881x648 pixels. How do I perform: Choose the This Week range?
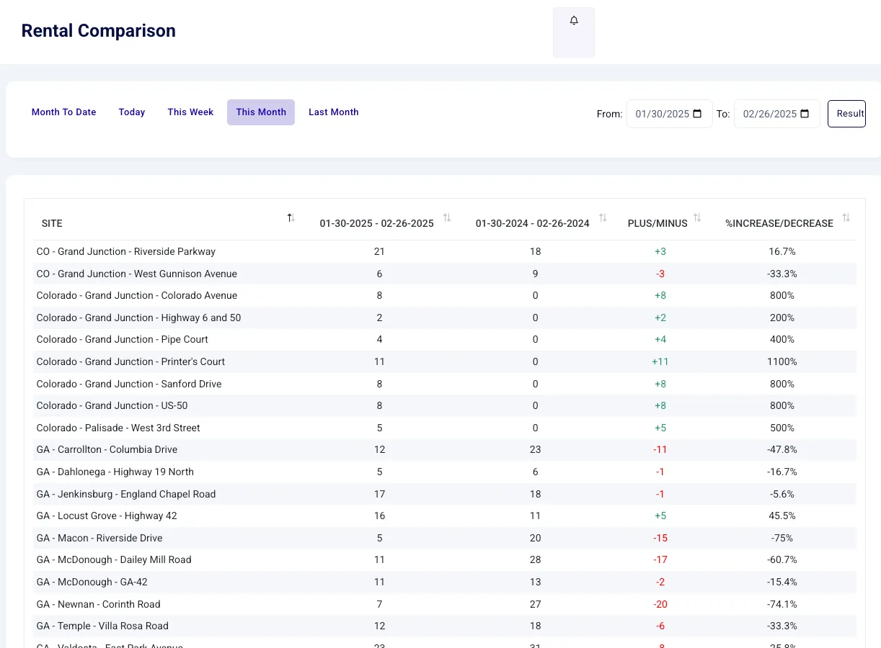(x=190, y=112)
